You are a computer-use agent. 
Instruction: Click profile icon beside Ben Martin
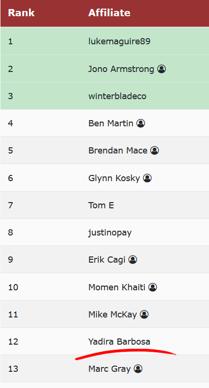pyautogui.click(x=141, y=123)
